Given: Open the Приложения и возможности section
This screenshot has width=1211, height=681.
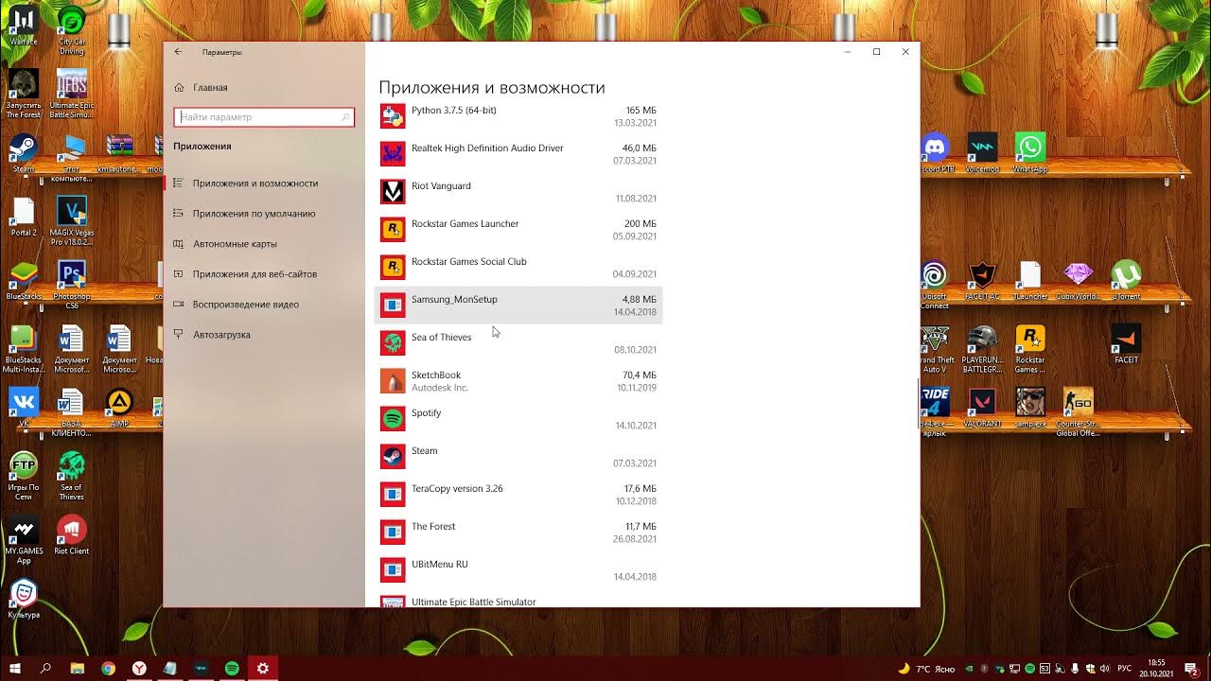Looking at the screenshot, I should 264,183.
